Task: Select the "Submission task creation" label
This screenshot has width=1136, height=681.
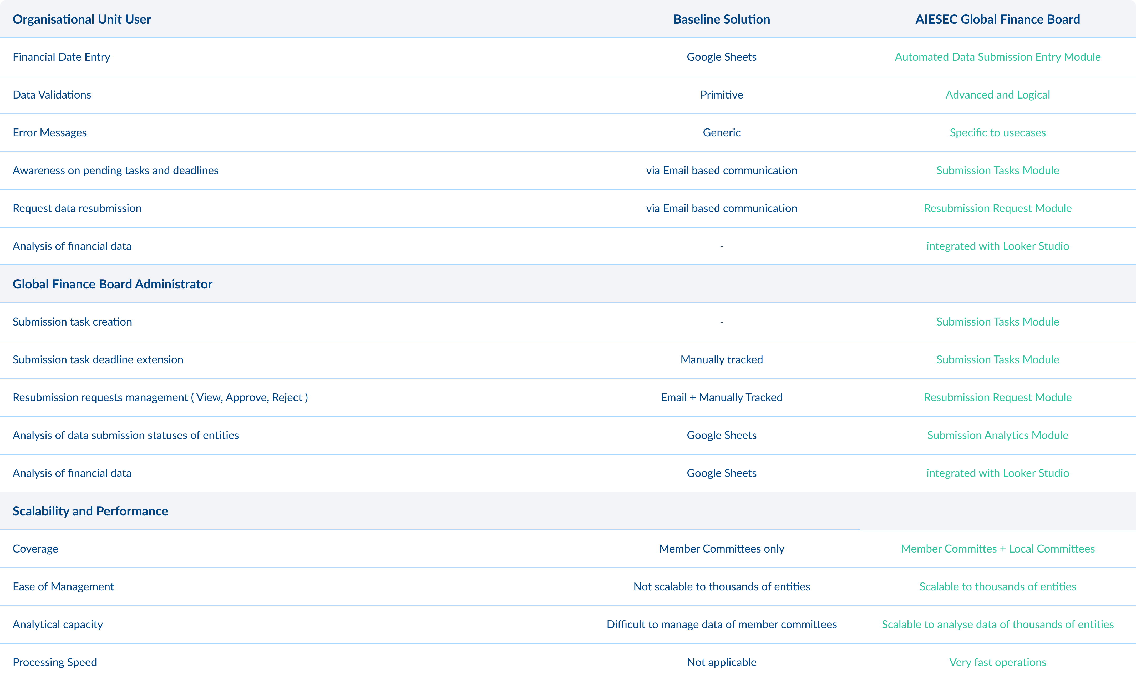Action: 73,322
